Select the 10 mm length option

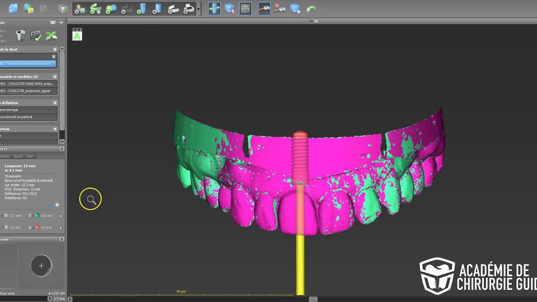12,227
